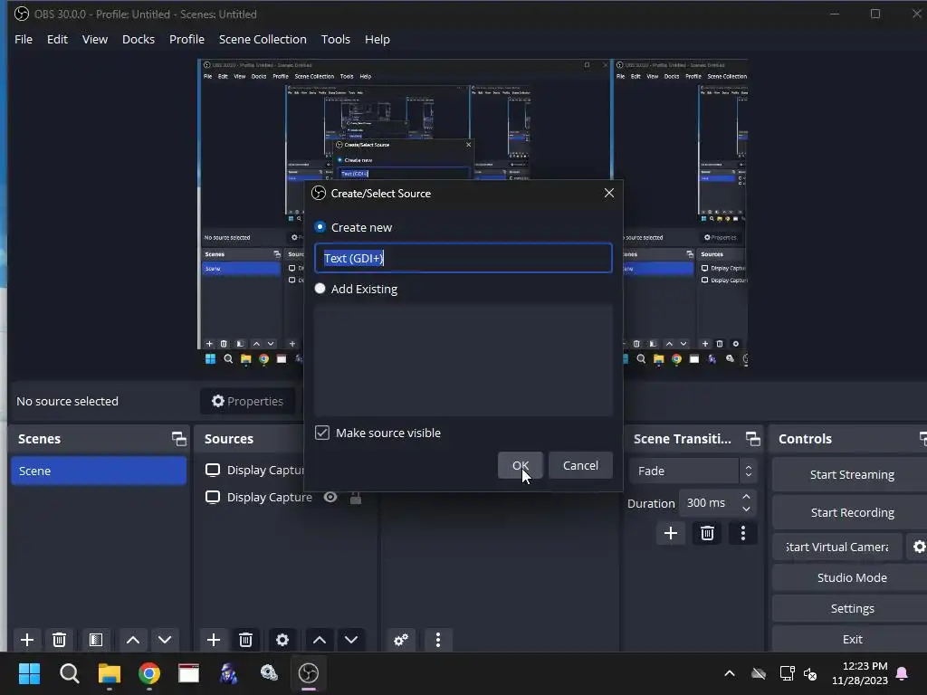Decrease transition duration with down arrow

click(x=746, y=509)
